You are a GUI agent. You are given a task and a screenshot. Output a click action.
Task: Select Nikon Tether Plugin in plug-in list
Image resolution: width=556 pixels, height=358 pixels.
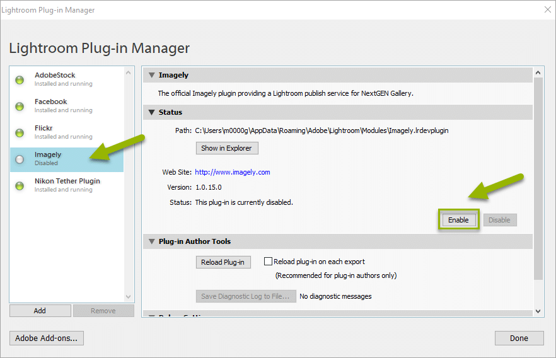pos(67,182)
